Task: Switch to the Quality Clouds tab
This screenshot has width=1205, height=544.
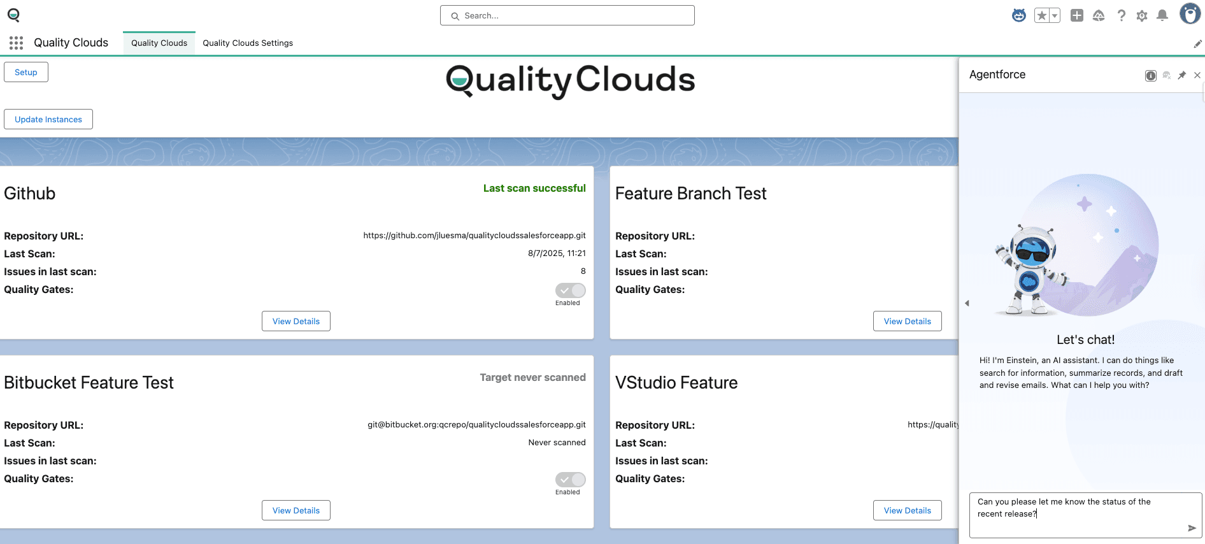Action: (159, 43)
